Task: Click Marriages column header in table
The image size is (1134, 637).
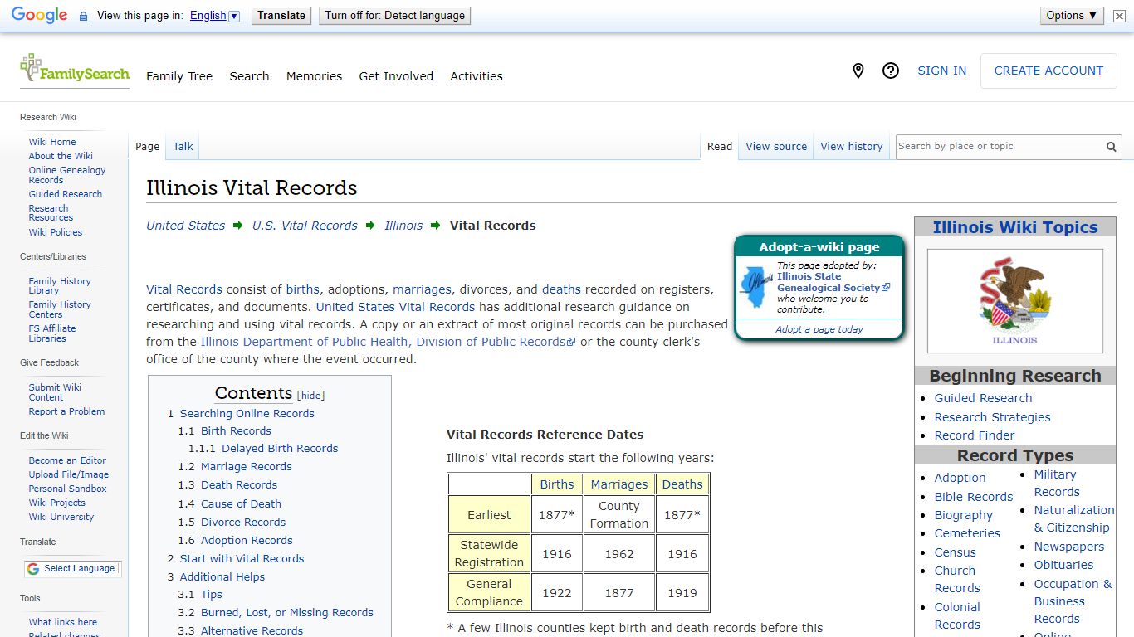Action: click(x=619, y=484)
